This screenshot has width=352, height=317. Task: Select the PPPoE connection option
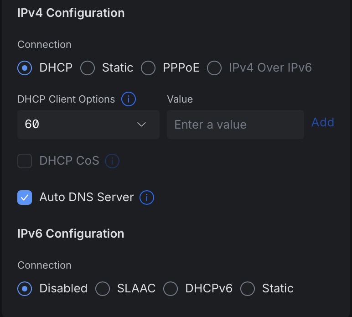(148, 68)
